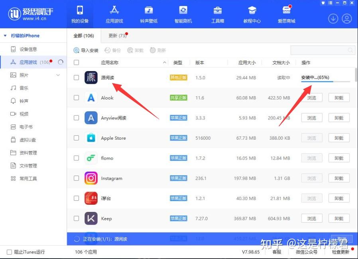The height and width of the screenshot is (259, 358).
Task: Click the Keep app icon
Action: tap(91, 218)
